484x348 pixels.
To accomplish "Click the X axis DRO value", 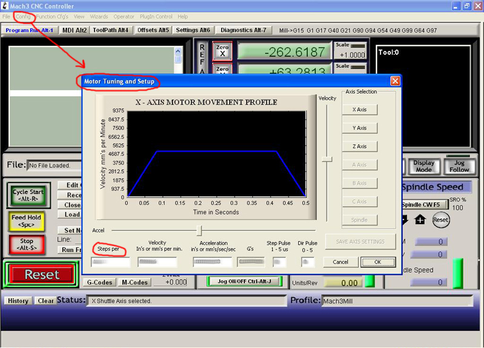I will tap(284, 52).
